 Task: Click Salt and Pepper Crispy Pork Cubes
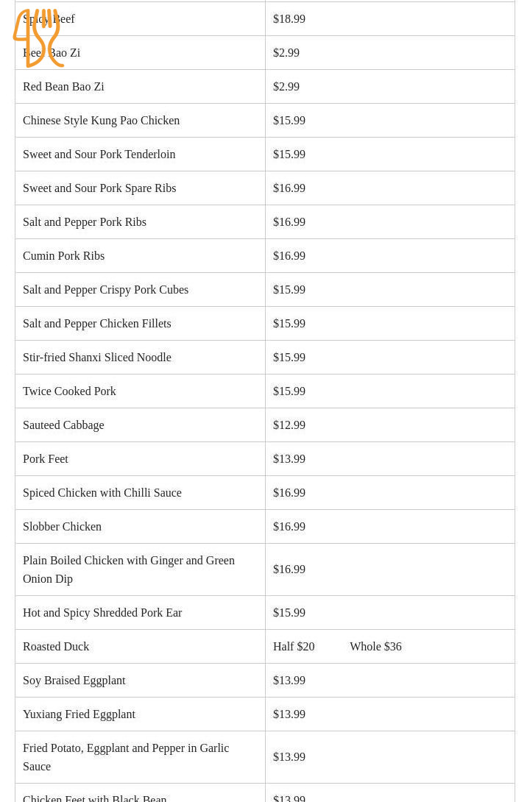pyautogui.click(x=105, y=290)
